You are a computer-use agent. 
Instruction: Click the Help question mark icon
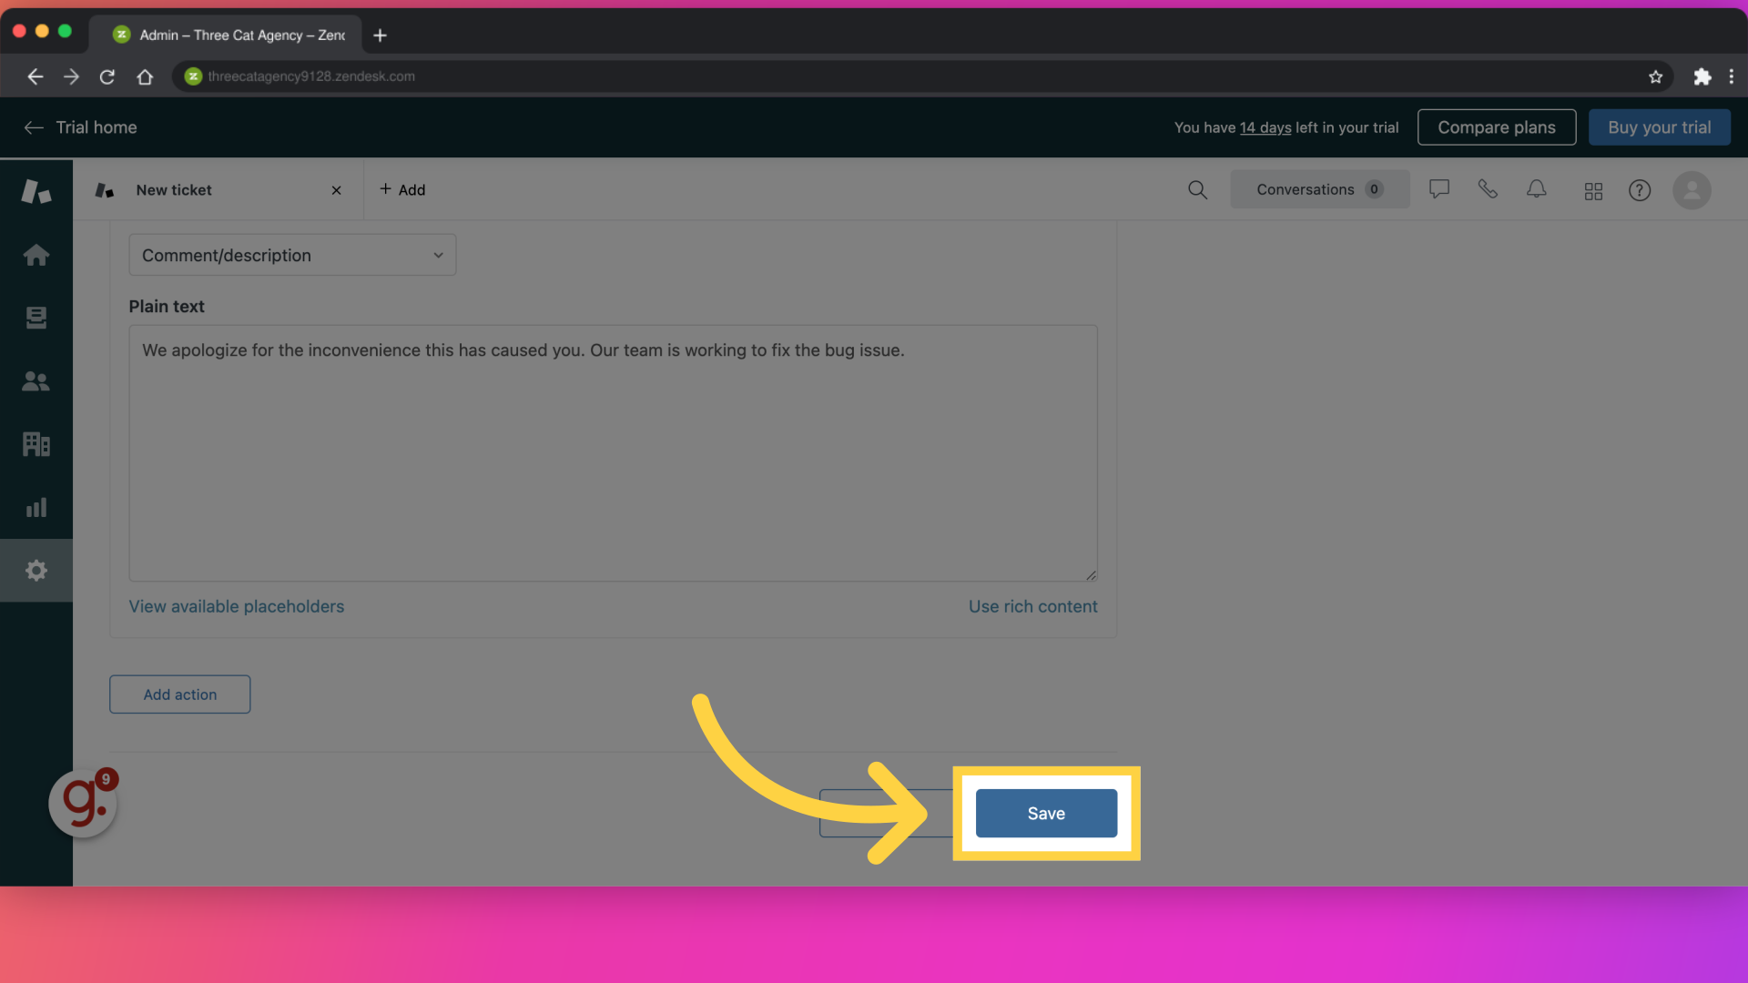pos(1640,189)
